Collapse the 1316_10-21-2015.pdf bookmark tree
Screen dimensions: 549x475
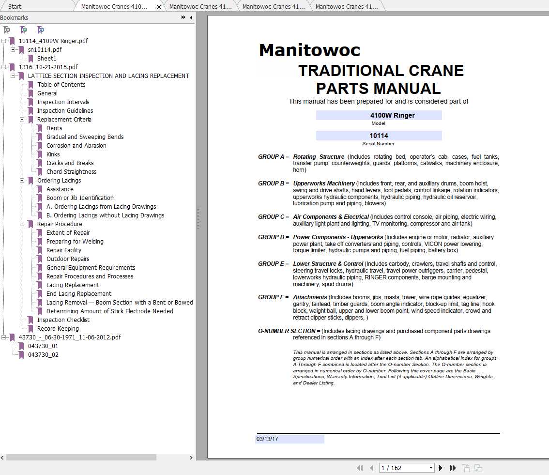click(4, 67)
